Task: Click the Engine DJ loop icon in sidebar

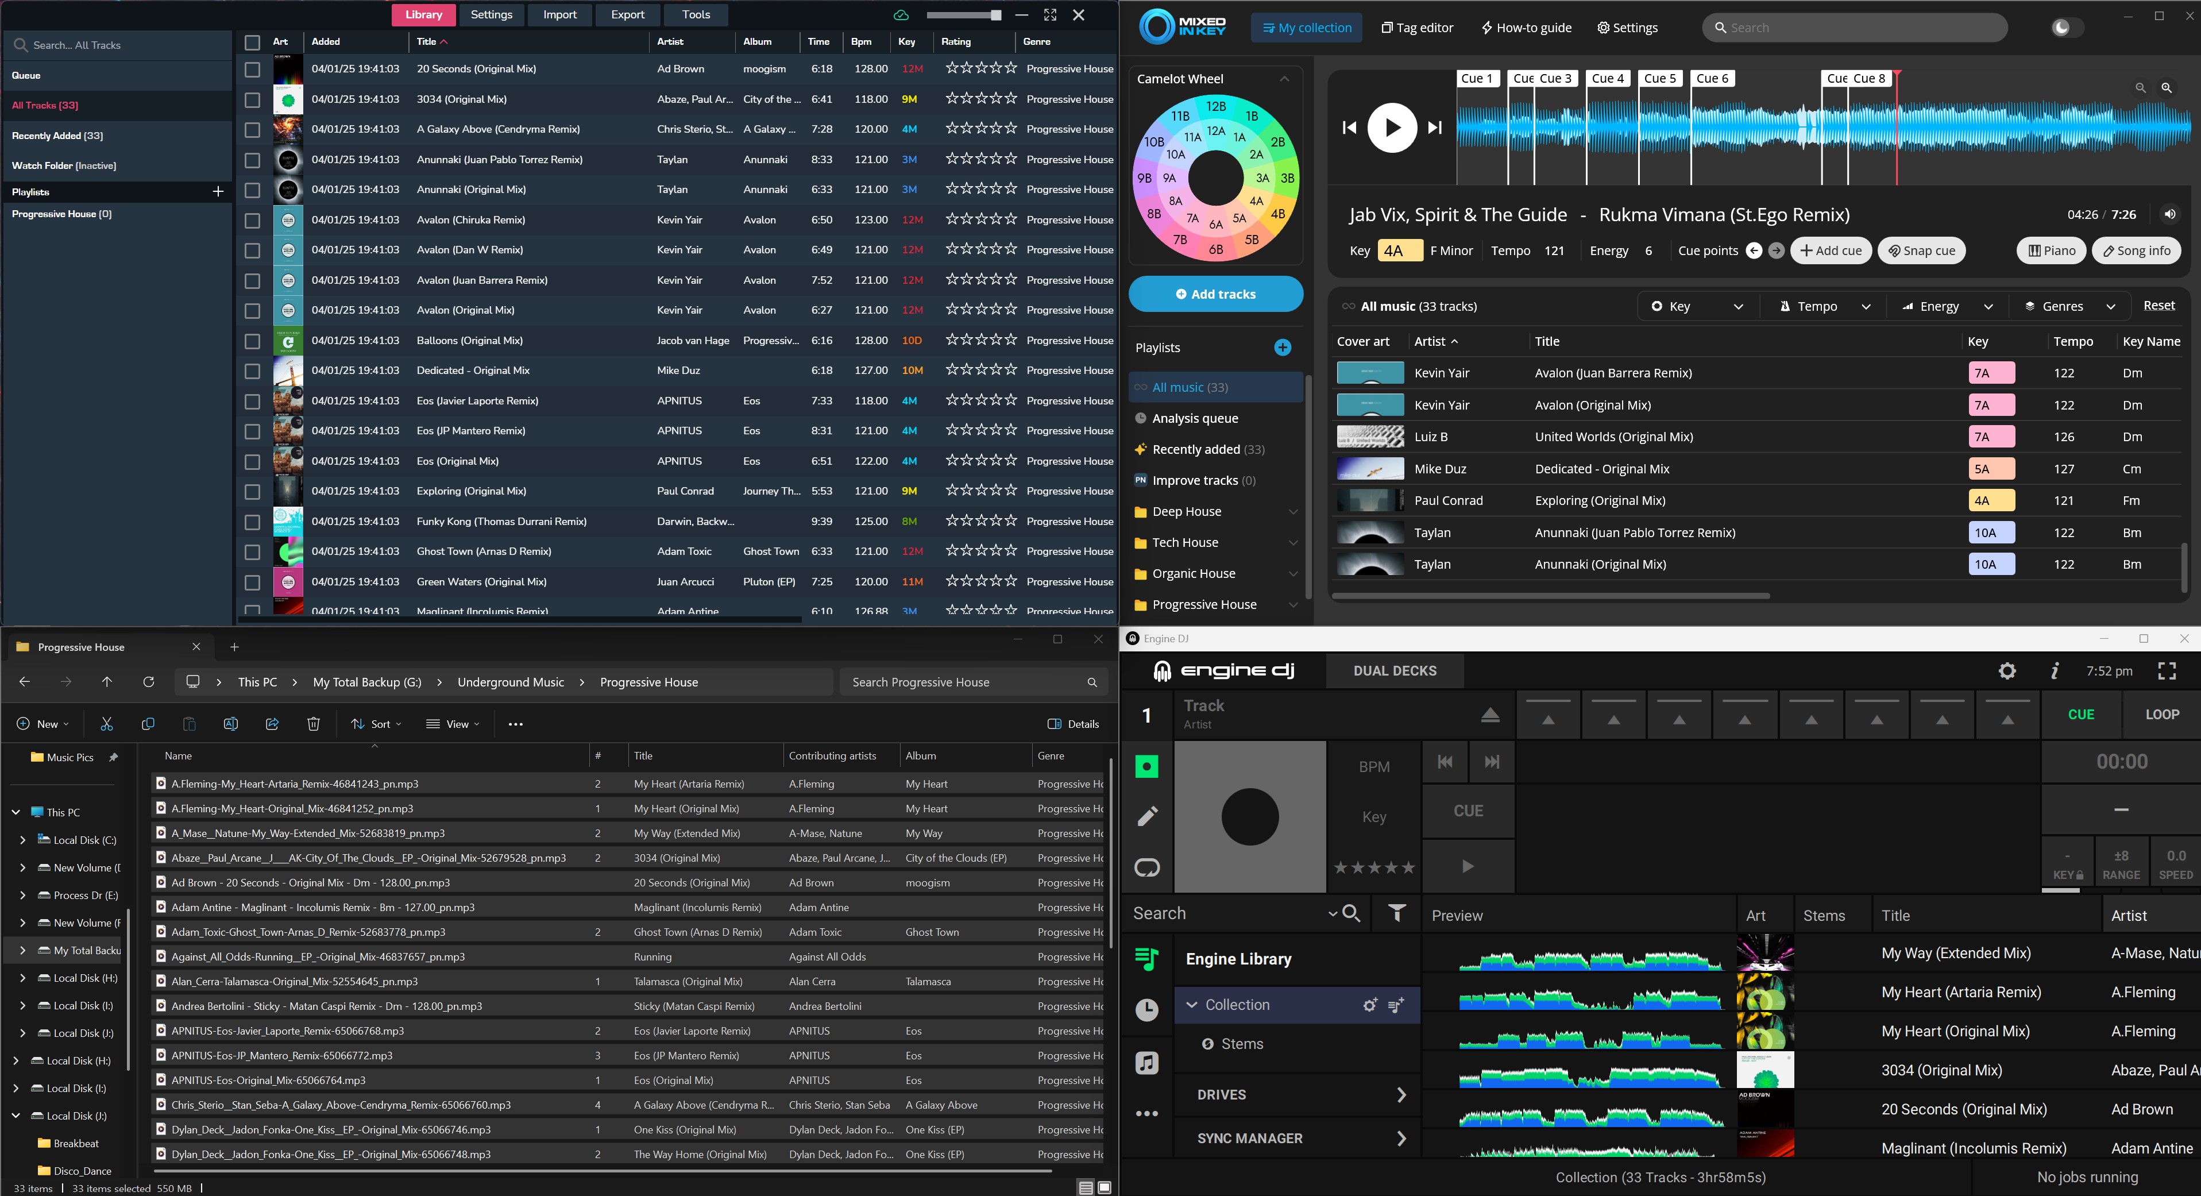Action: coord(1146,868)
